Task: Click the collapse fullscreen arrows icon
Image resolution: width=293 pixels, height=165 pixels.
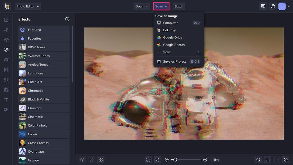Action: (x=158, y=160)
